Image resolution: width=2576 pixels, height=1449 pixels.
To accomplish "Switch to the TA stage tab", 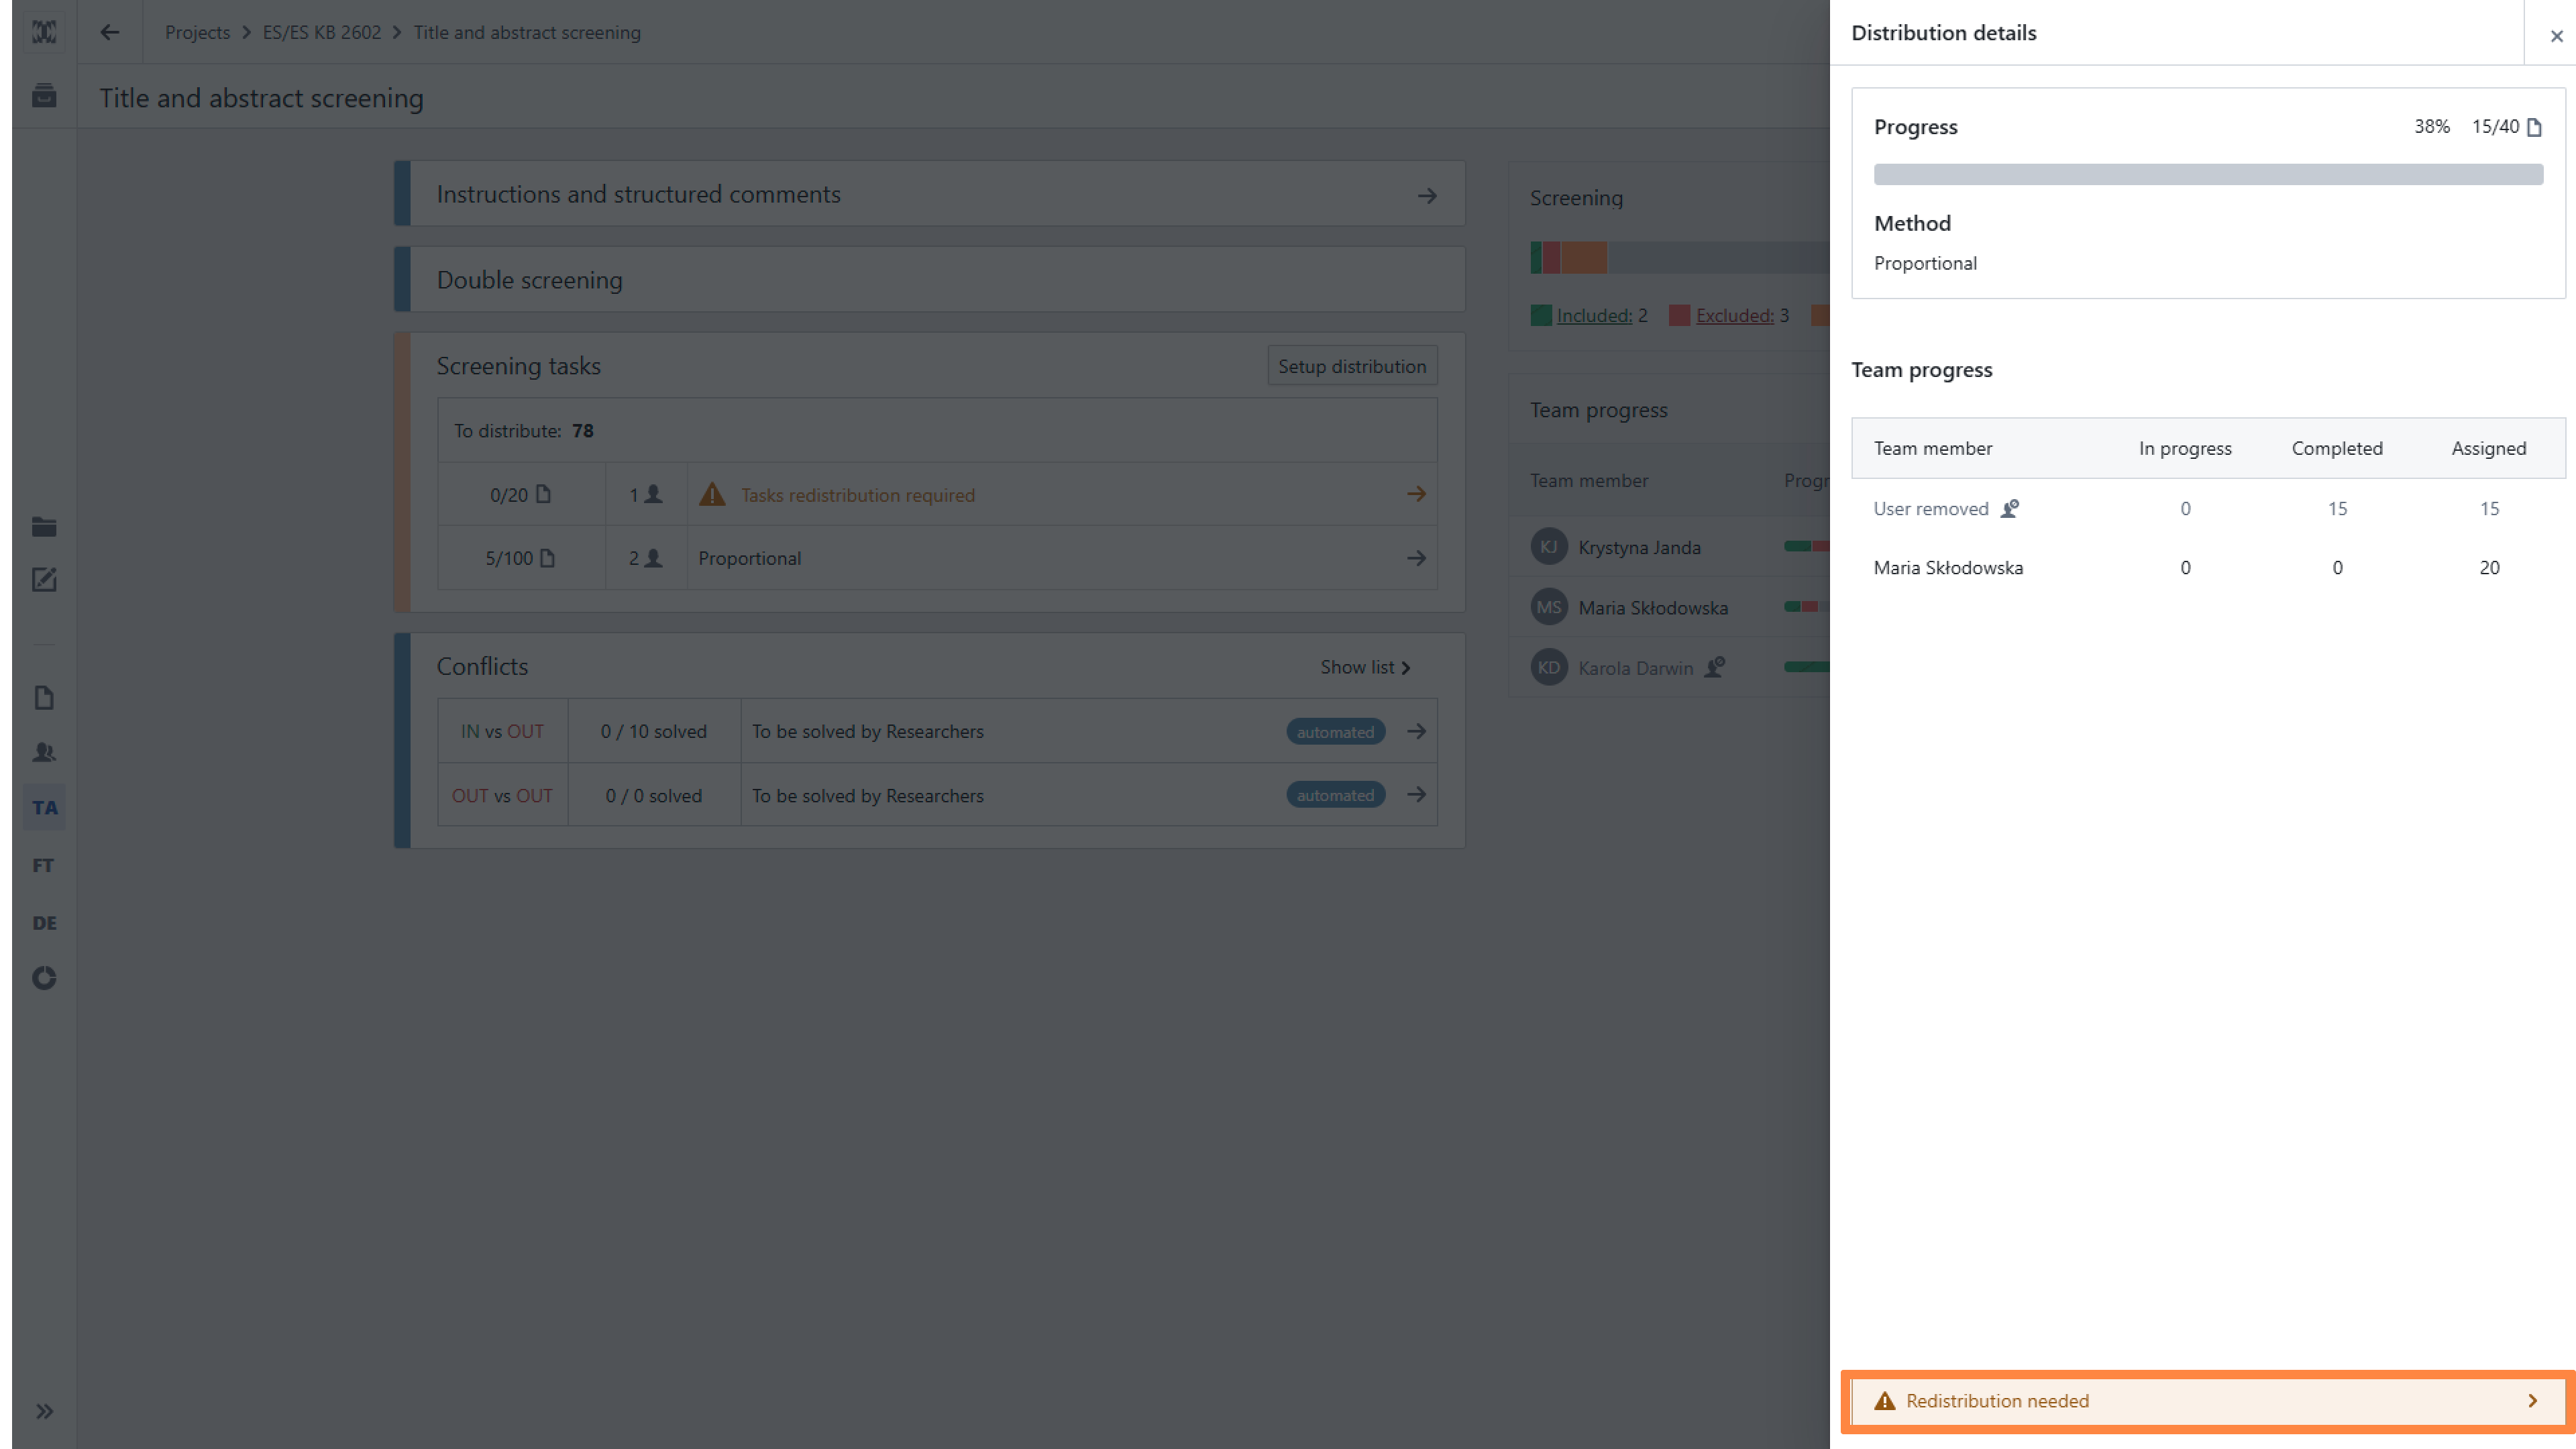I will click(44, 808).
